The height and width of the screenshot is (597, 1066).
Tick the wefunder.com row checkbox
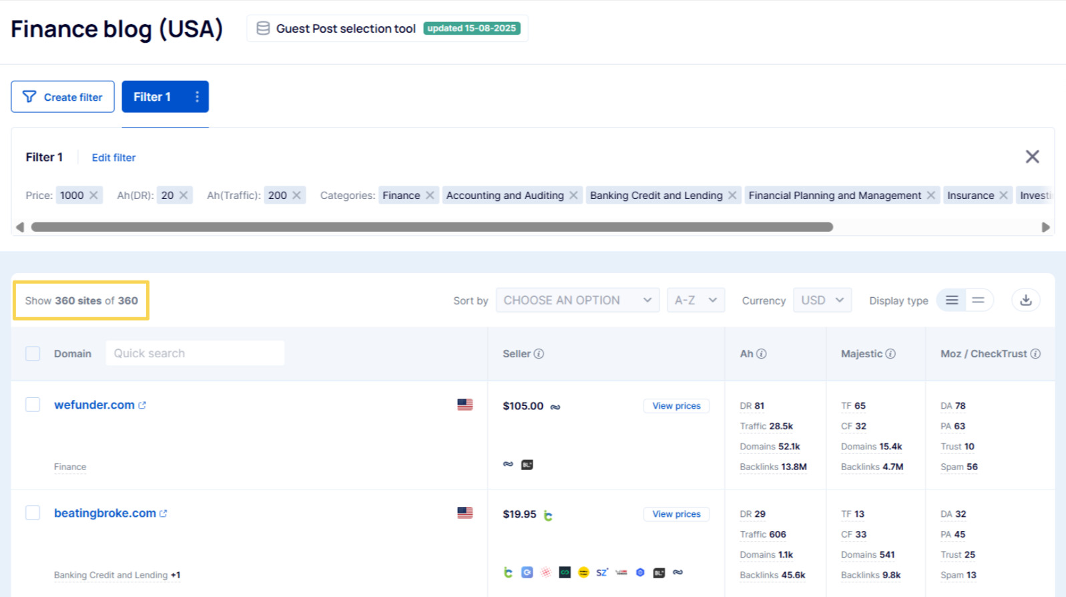[x=33, y=405]
